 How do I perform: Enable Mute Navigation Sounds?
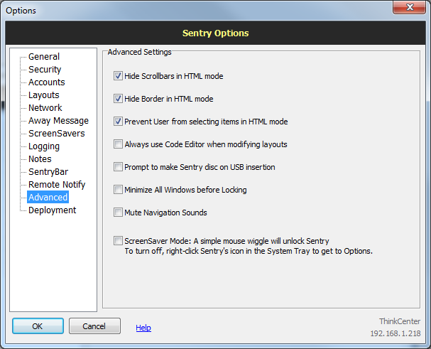pos(118,213)
